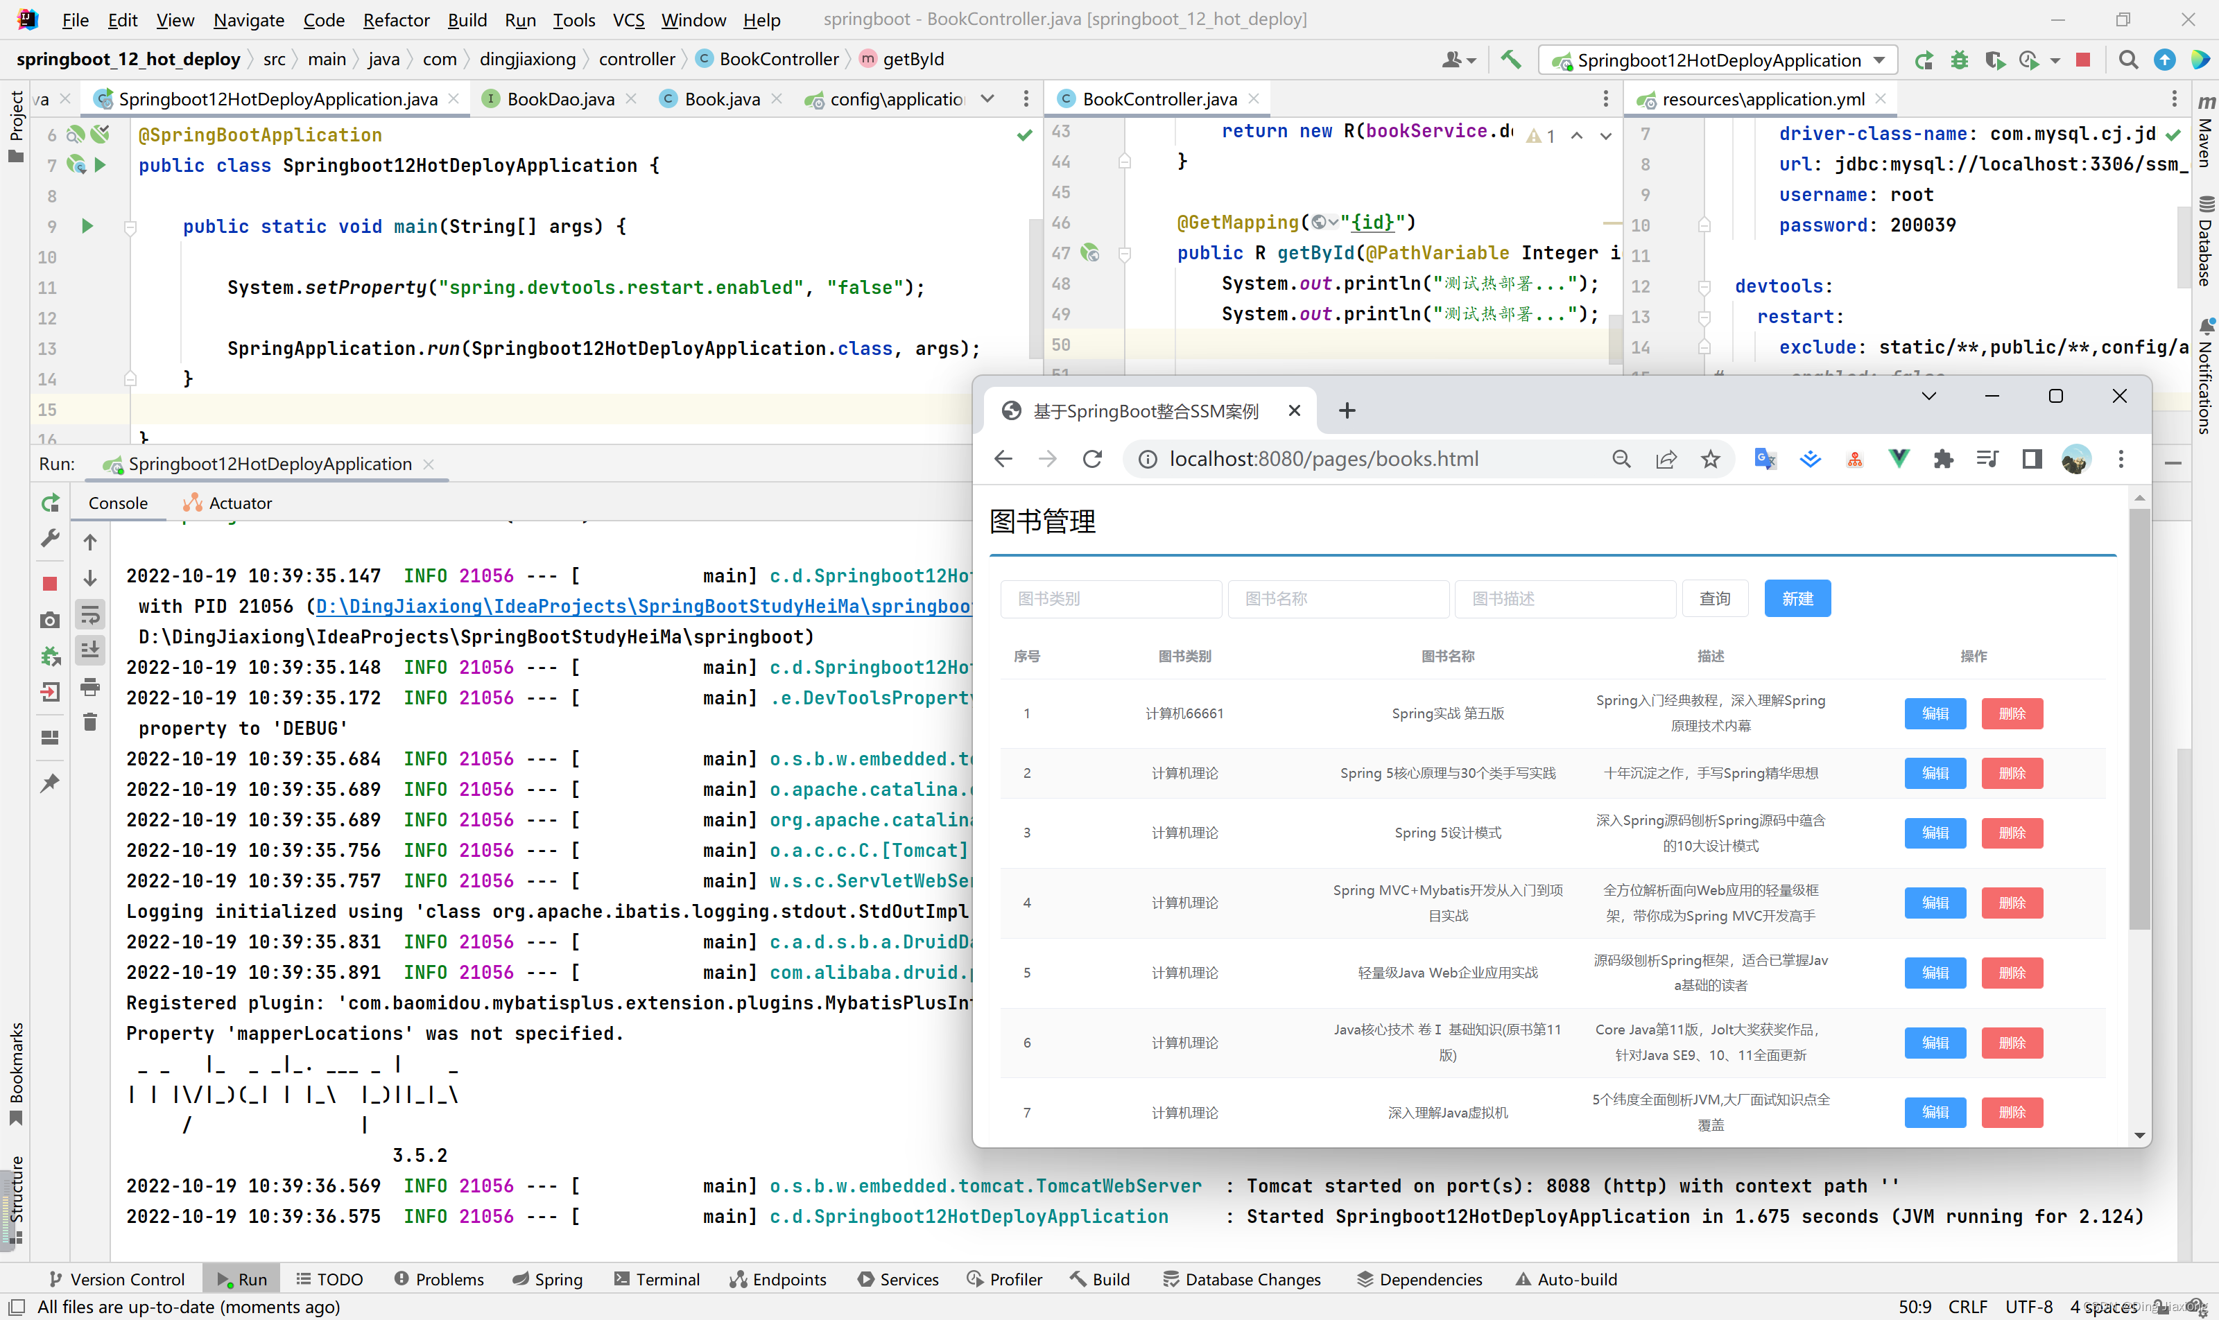Open browser tab search chevron
The width and height of the screenshot is (2219, 1320).
[x=1928, y=396]
